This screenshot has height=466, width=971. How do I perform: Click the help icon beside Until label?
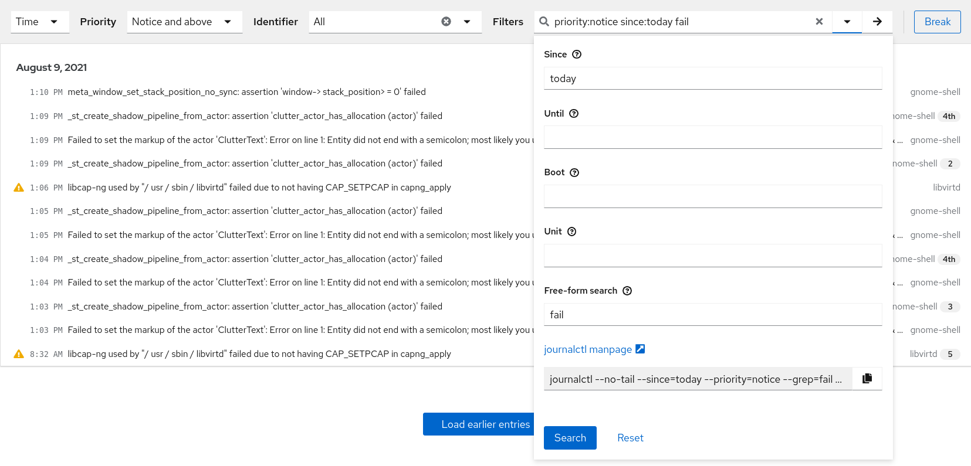tap(574, 114)
